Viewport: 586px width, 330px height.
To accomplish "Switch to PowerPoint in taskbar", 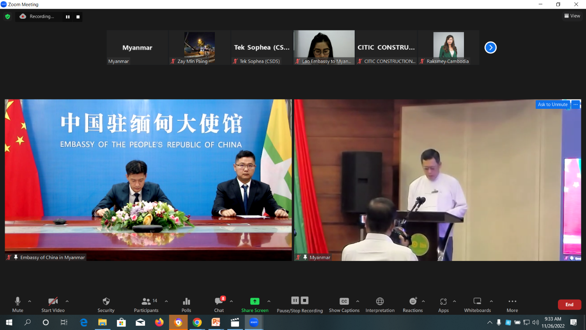I will point(216,322).
